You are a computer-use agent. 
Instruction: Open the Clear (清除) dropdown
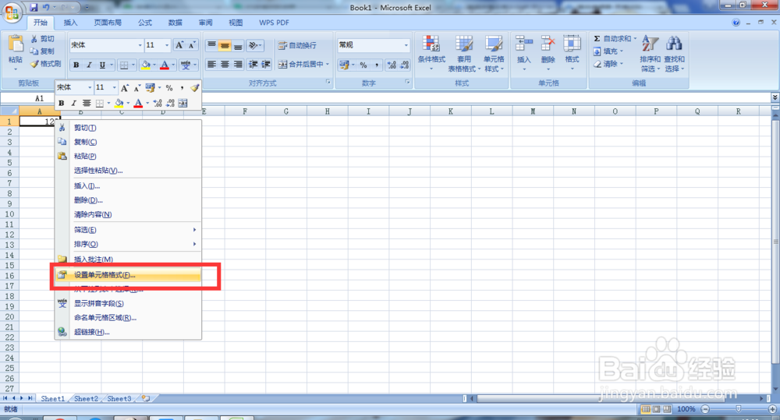click(608, 64)
